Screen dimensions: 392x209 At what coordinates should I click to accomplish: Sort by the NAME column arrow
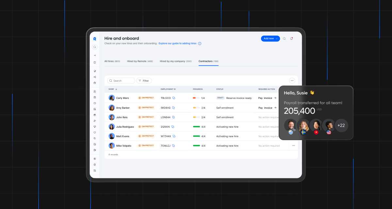[116, 89]
